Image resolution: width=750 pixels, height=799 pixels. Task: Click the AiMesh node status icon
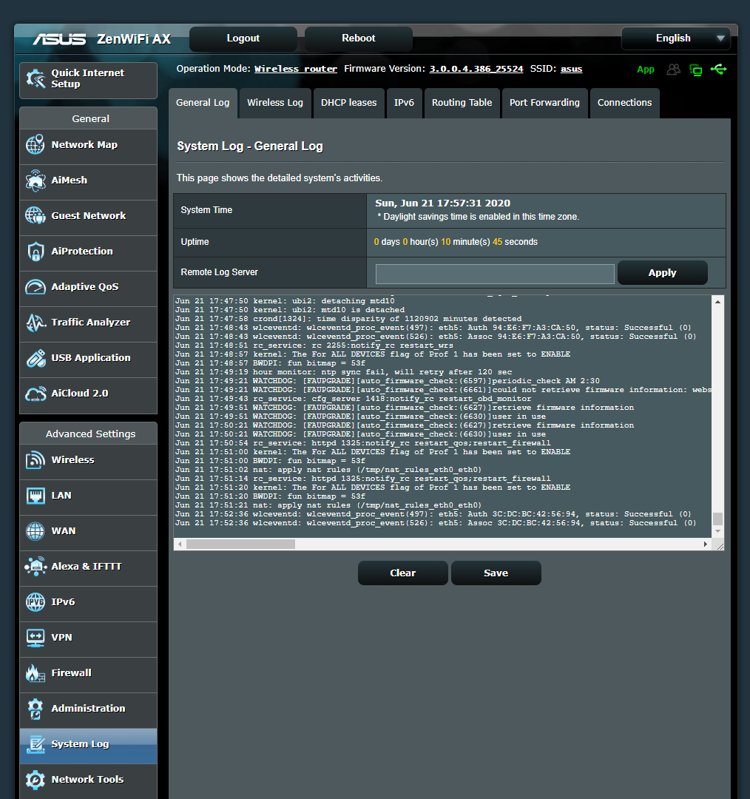695,70
